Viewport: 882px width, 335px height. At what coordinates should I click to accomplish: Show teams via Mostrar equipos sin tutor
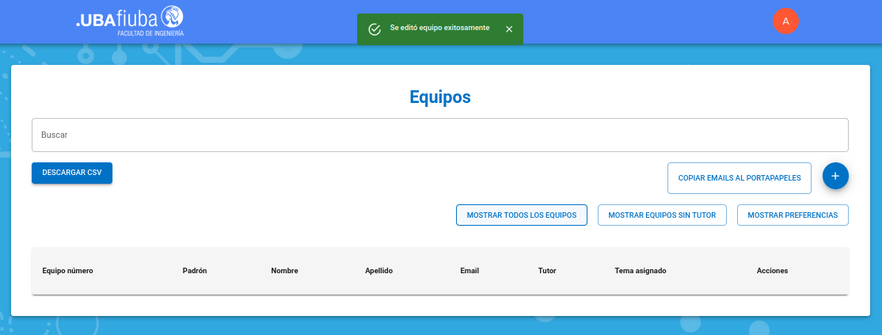[x=662, y=215]
